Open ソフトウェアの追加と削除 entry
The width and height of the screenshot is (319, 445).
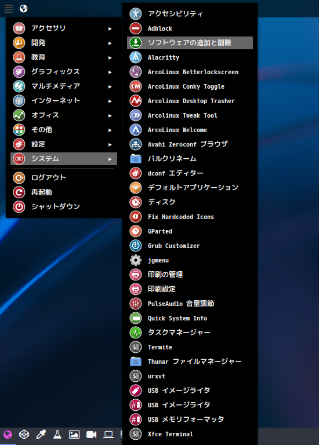[190, 43]
